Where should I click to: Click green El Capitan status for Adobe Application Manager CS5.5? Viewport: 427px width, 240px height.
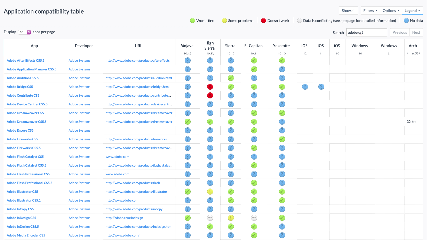click(254, 69)
